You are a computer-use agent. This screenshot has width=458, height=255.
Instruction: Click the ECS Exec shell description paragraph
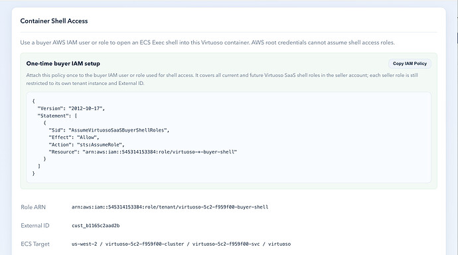[x=207, y=42]
